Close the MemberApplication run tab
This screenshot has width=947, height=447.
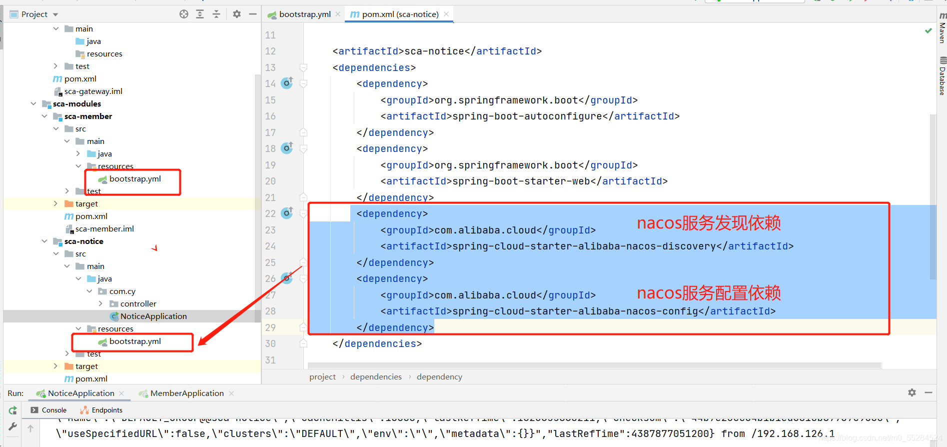[231, 393]
